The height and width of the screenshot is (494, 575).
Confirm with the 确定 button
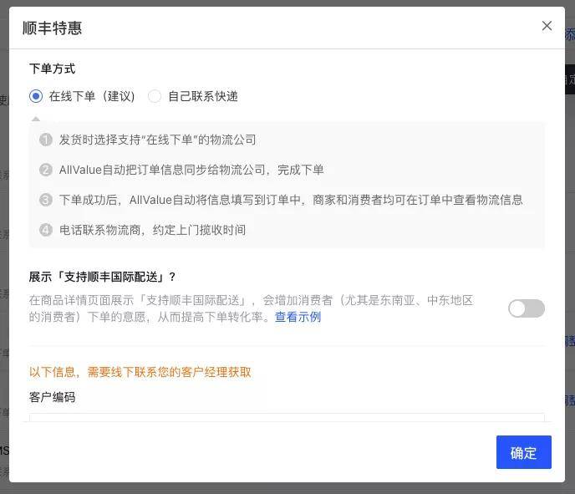tap(524, 452)
